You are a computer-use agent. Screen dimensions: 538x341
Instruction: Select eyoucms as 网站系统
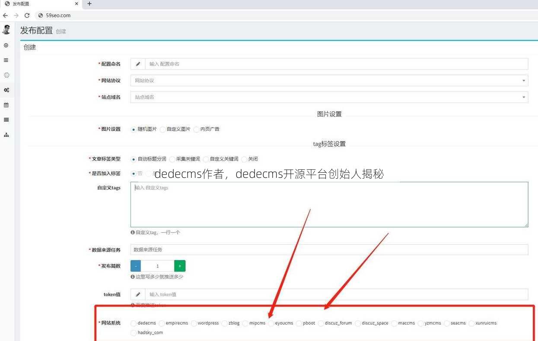[271, 323]
